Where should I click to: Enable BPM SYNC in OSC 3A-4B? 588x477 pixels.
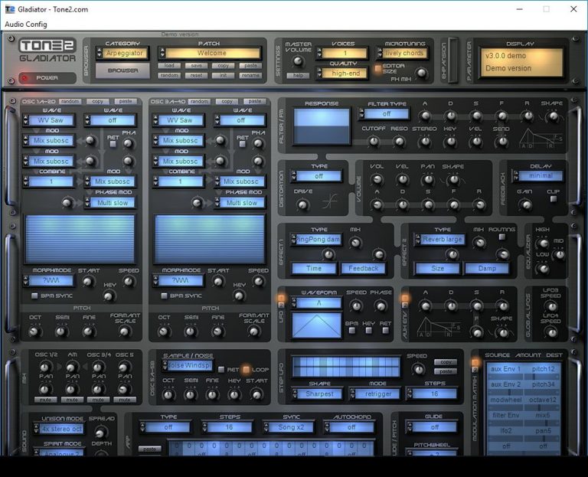(x=164, y=296)
